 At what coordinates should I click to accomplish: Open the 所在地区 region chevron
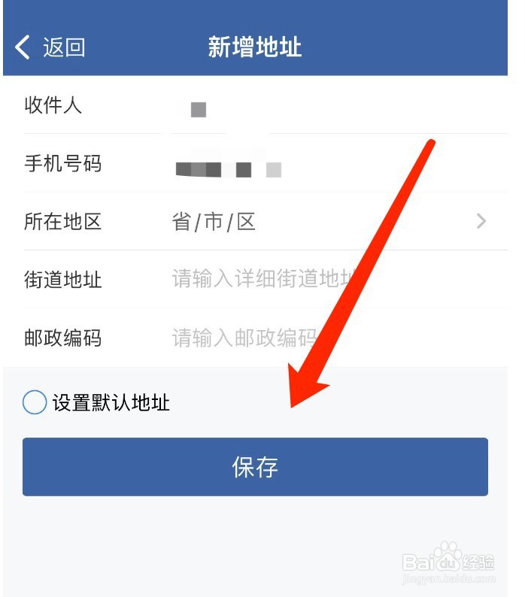[x=481, y=221]
